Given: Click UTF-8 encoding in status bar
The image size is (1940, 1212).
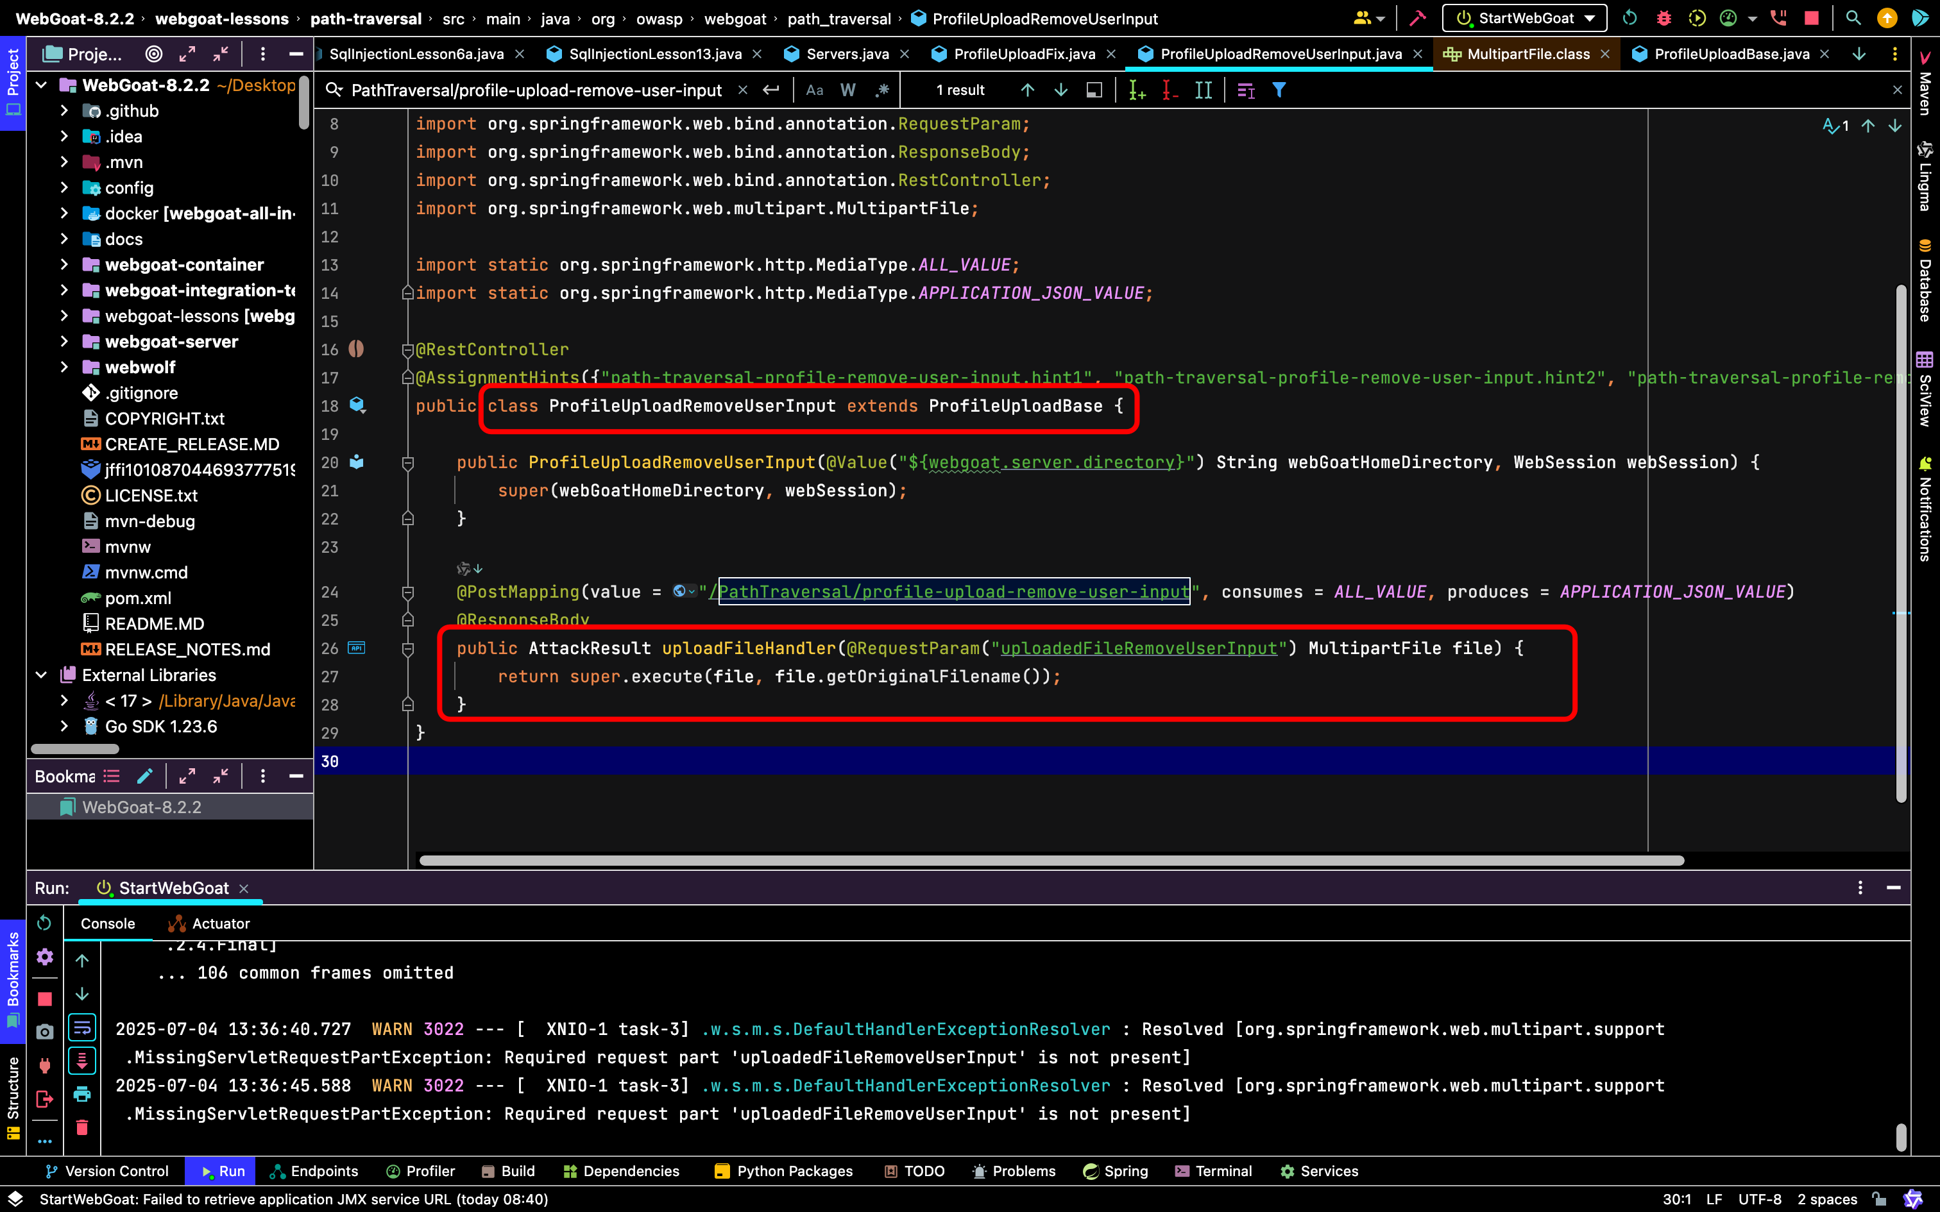Looking at the screenshot, I should (x=1759, y=1199).
